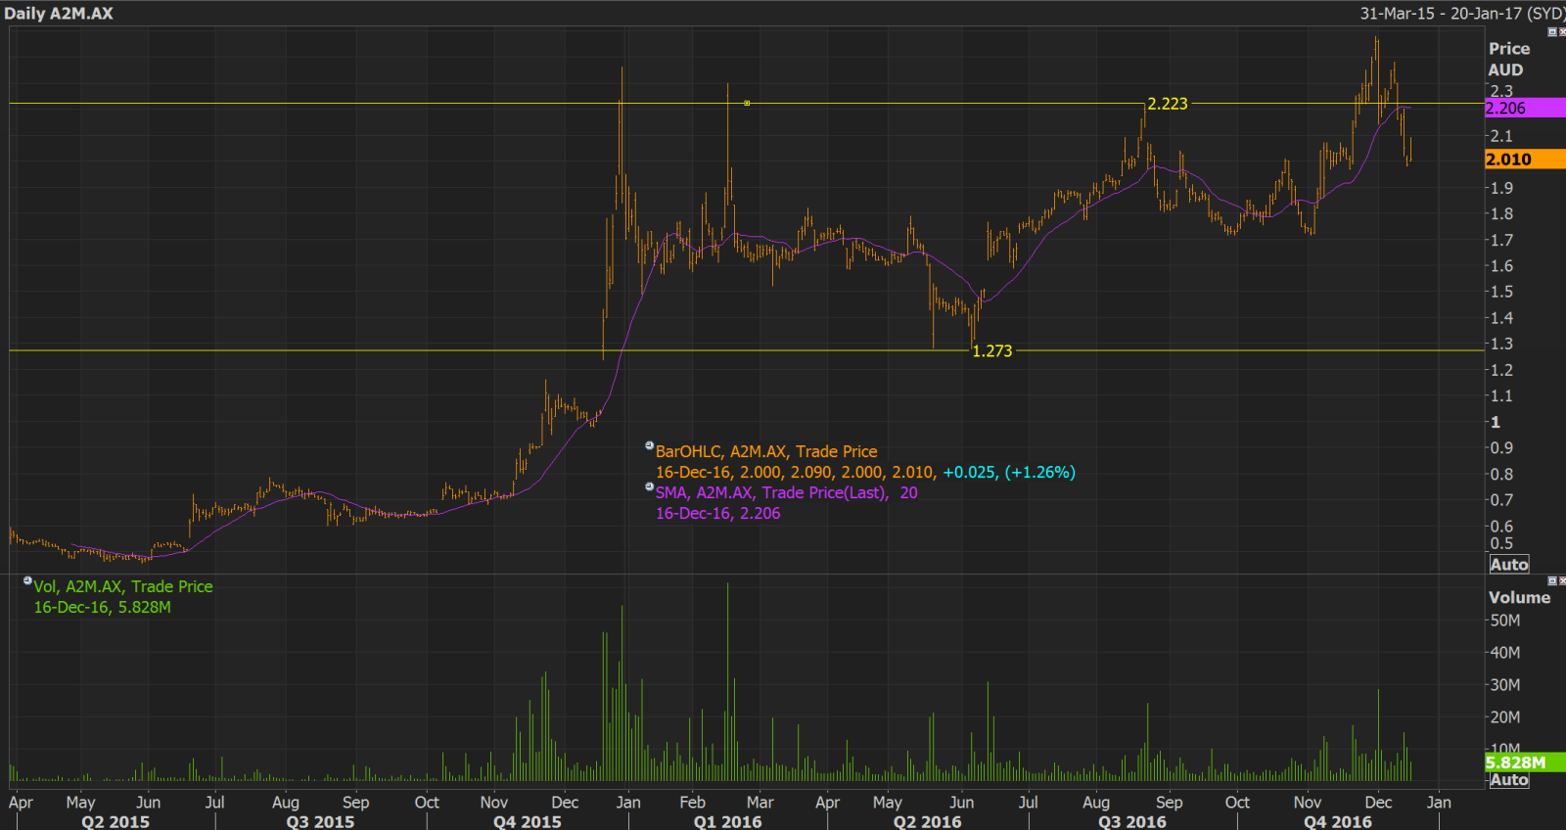This screenshot has height=830, width=1566.
Task: Click the +0.025 (+1.26%) change value
Action: (1009, 473)
